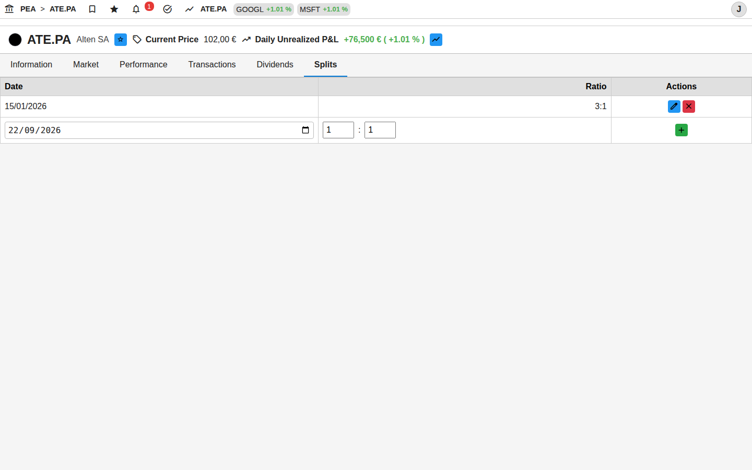Click the ATE.PA breadcrumb link
This screenshot has width=752, height=470.
click(63, 9)
